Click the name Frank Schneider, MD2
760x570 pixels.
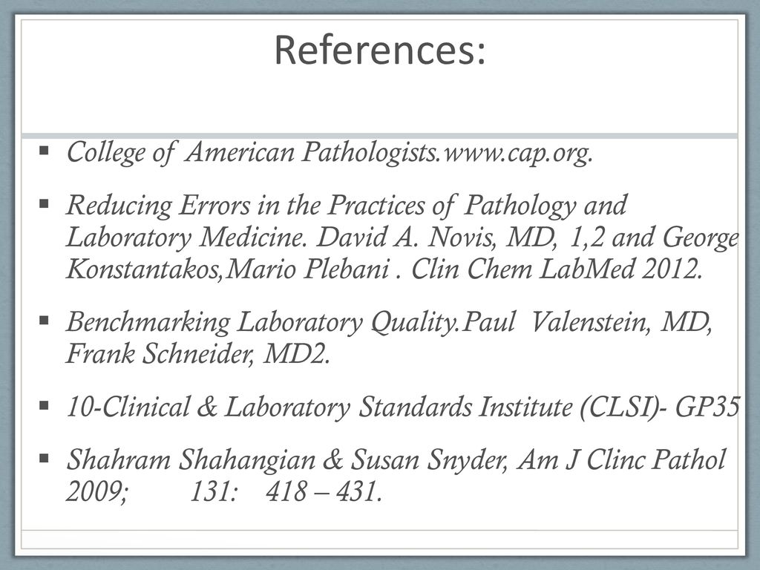(x=197, y=354)
